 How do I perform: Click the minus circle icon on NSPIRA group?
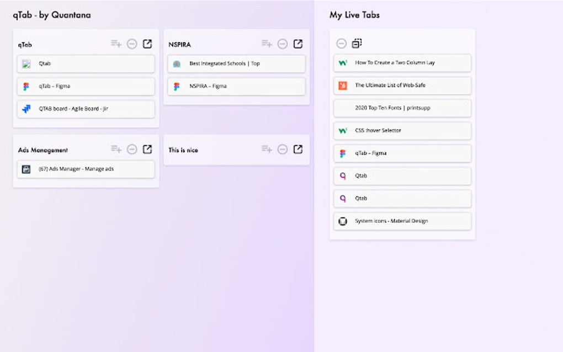283,44
